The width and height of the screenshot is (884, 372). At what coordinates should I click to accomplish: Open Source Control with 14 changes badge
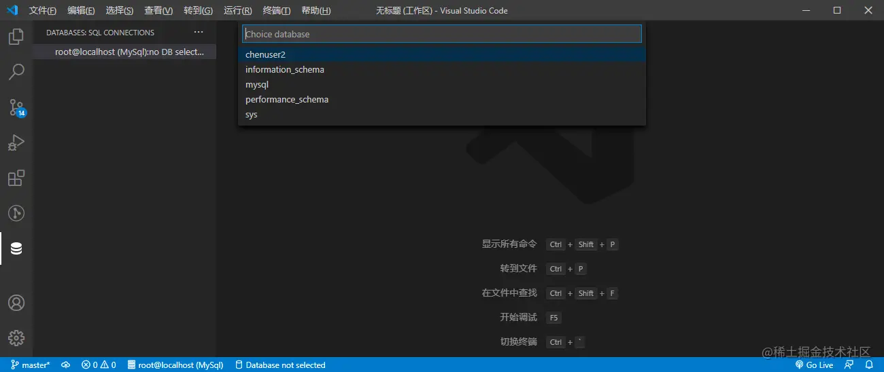16,107
